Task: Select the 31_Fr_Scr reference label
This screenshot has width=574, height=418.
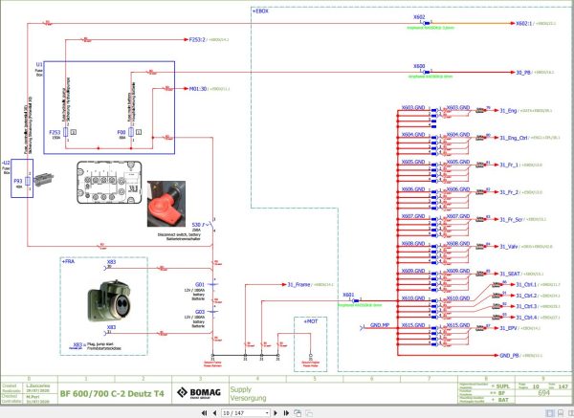Action: pyautogui.click(x=511, y=220)
